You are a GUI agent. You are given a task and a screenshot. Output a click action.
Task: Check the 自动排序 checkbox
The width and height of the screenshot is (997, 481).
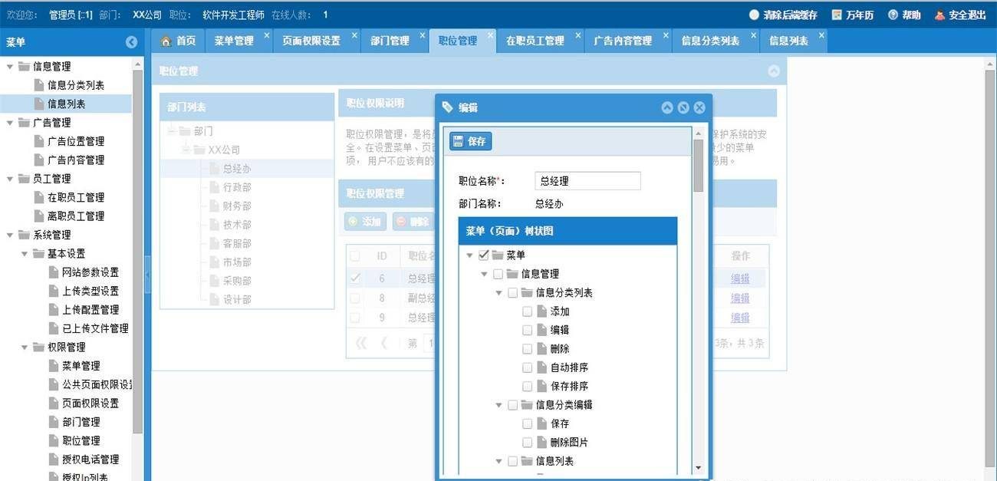527,367
